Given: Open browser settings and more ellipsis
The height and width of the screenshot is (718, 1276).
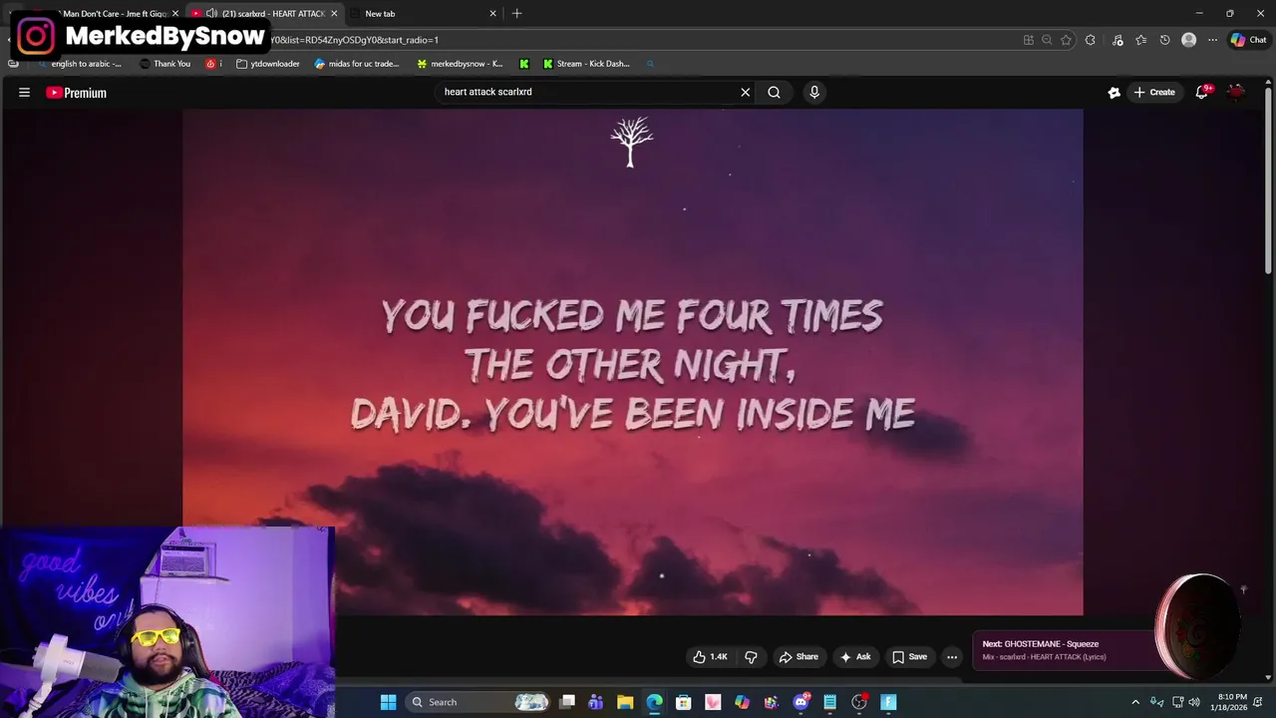Looking at the screenshot, I should (1212, 40).
